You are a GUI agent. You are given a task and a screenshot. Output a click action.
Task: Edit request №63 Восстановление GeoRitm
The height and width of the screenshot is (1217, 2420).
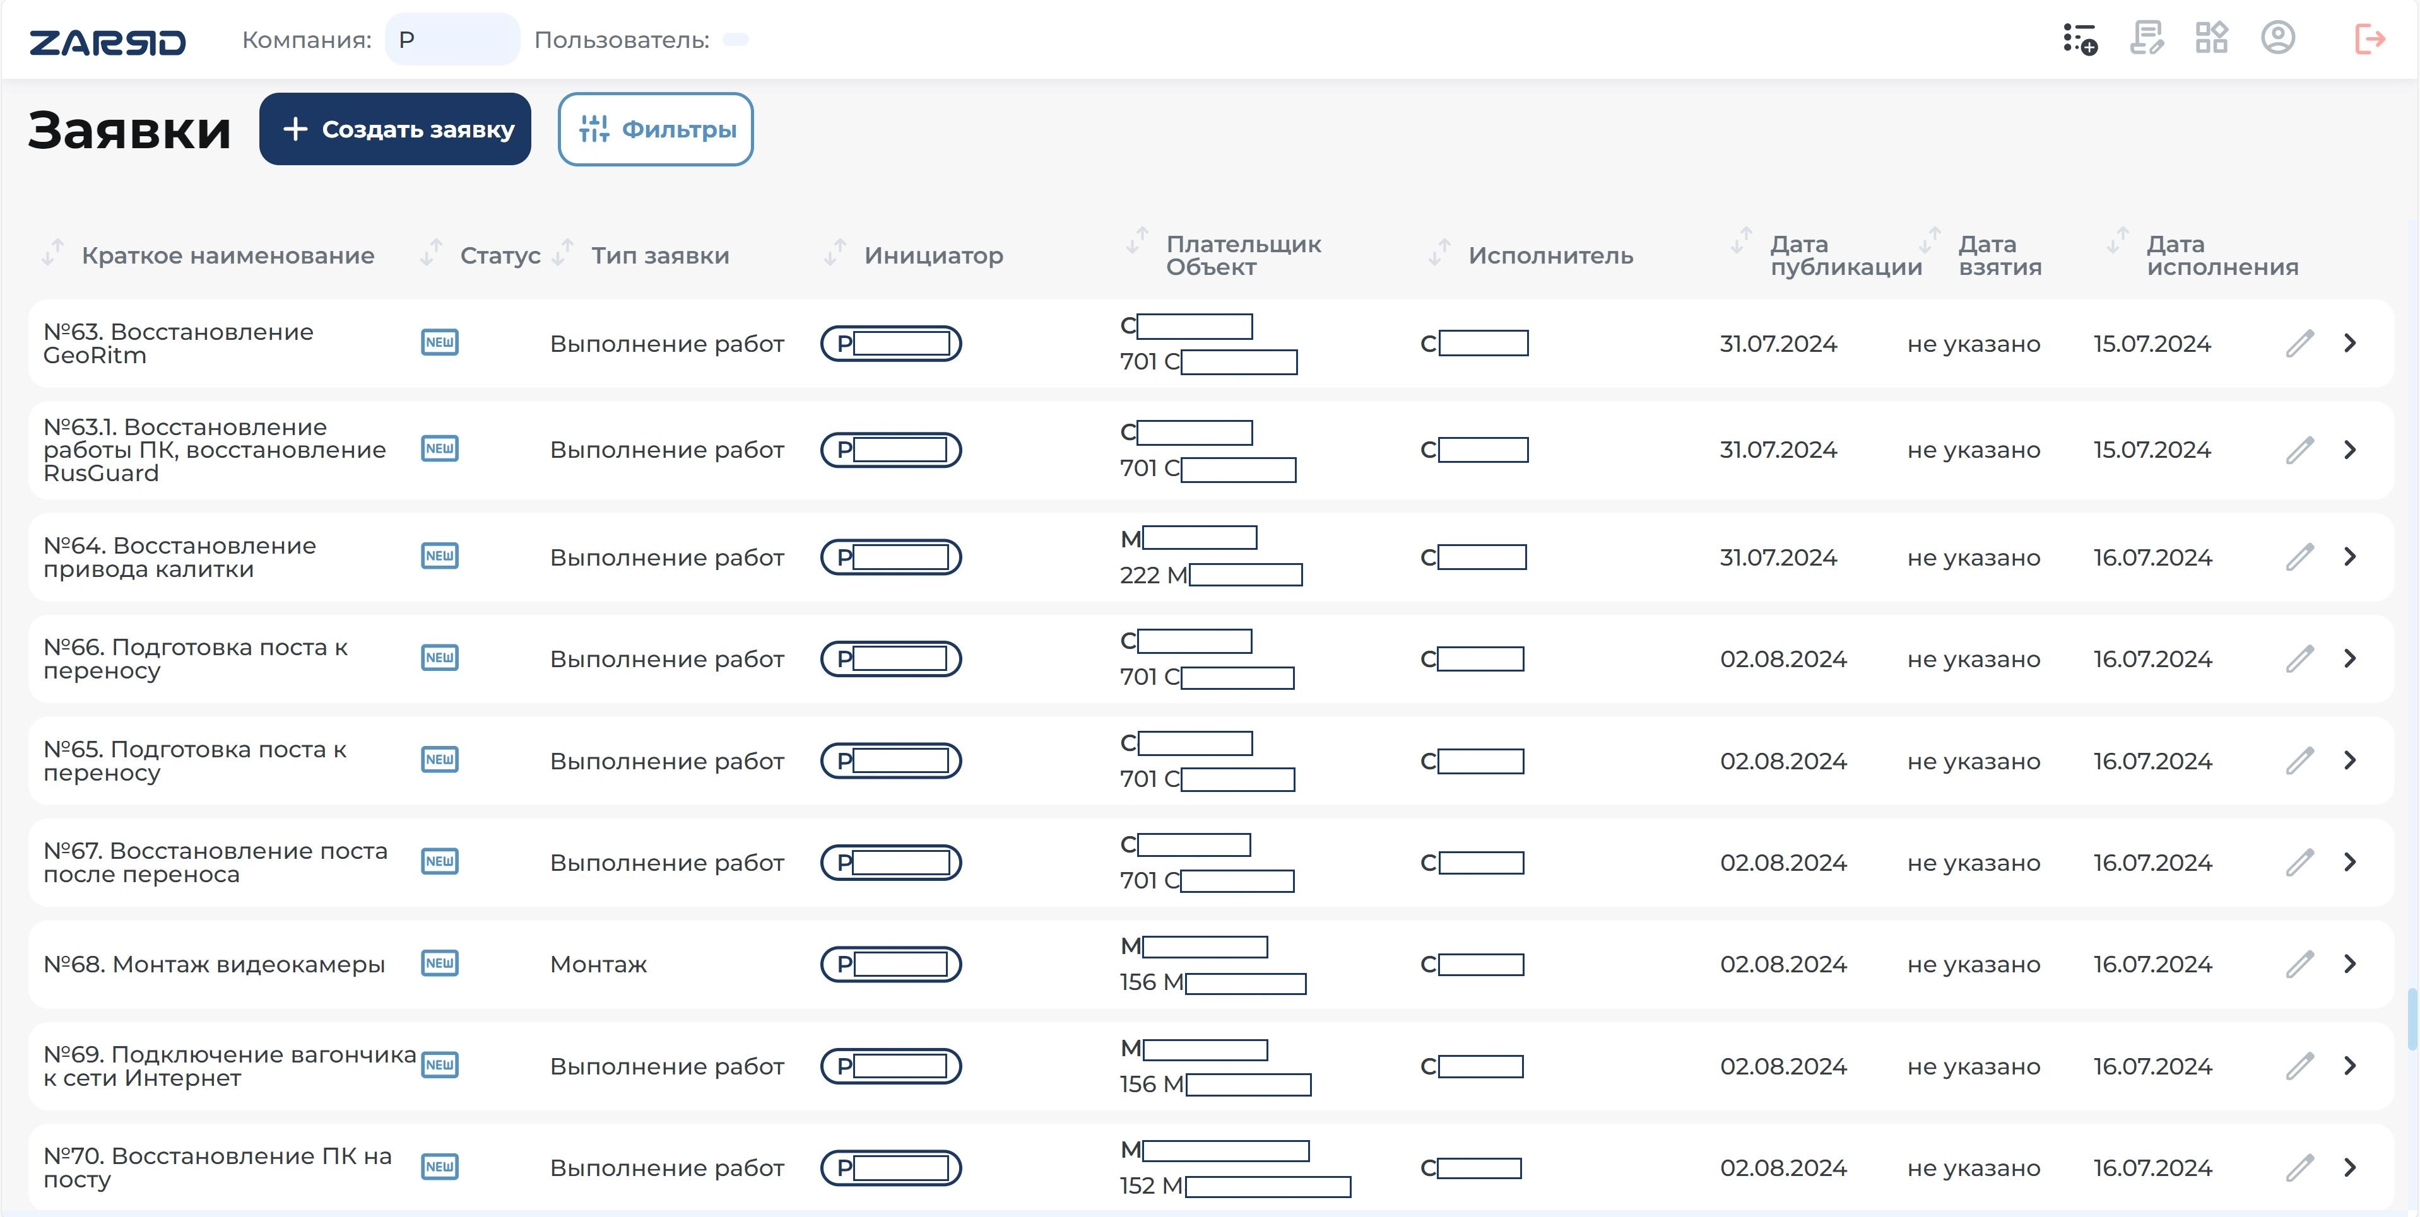click(x=2299, y=344)
